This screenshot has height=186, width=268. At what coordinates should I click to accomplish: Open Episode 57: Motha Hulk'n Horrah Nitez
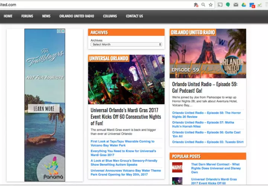tap(203, 124)
